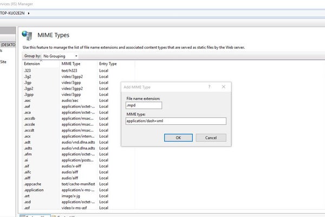
Task: Open the Group by dropdown
Action: (60, 56)
